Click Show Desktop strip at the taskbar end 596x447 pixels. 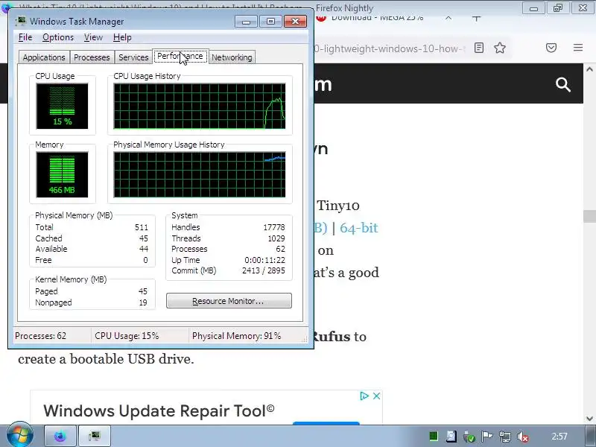tap(590, 436)
